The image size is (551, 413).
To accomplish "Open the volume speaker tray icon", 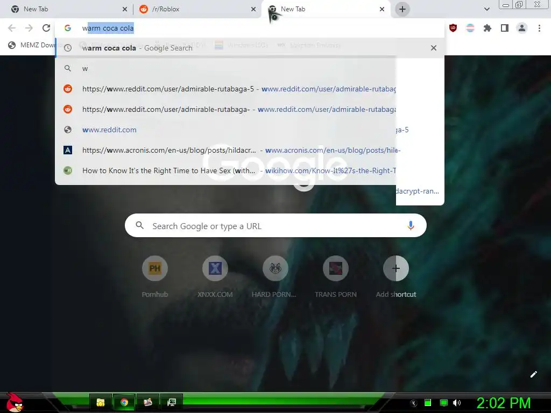I will [x=457, y=403].
